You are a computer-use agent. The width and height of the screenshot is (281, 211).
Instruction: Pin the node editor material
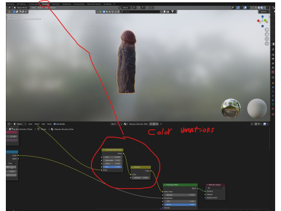(161, 124)
